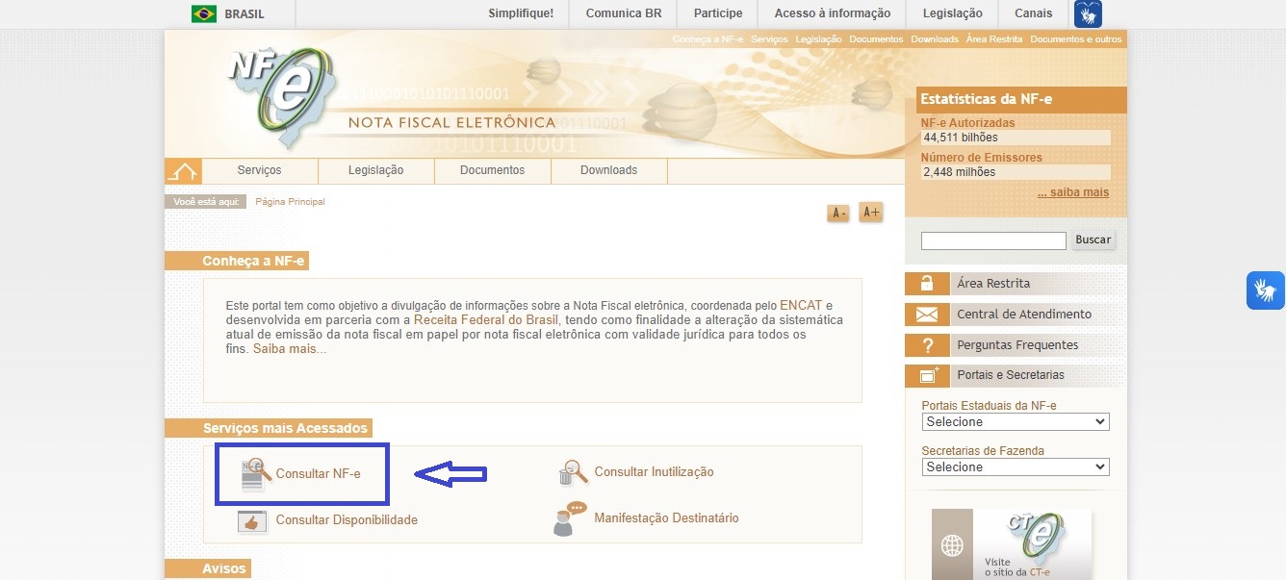This screenshot has height=580, width=1286.
Task: Open the Serviços menu
Action: (x=259, y=170)
